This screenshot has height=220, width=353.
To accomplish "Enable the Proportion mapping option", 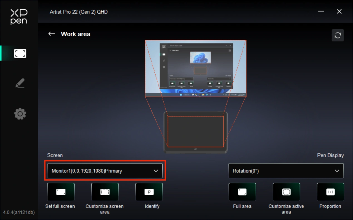I will [330, 192].
